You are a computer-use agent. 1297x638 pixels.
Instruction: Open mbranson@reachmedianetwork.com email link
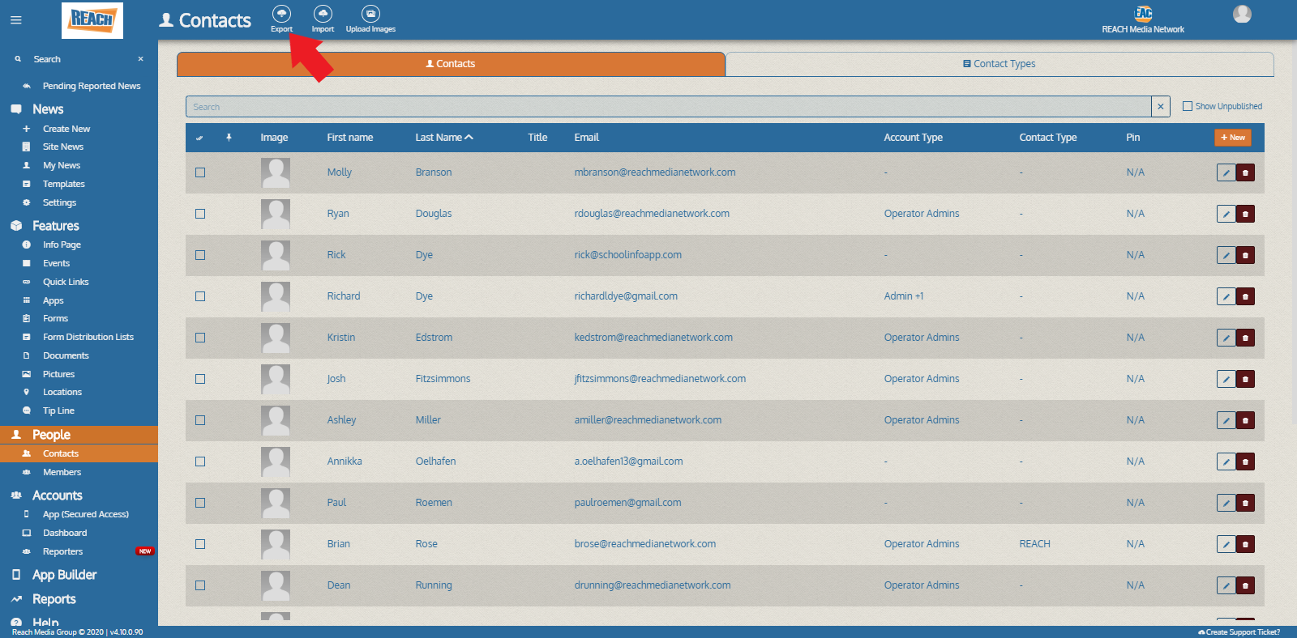655,172
